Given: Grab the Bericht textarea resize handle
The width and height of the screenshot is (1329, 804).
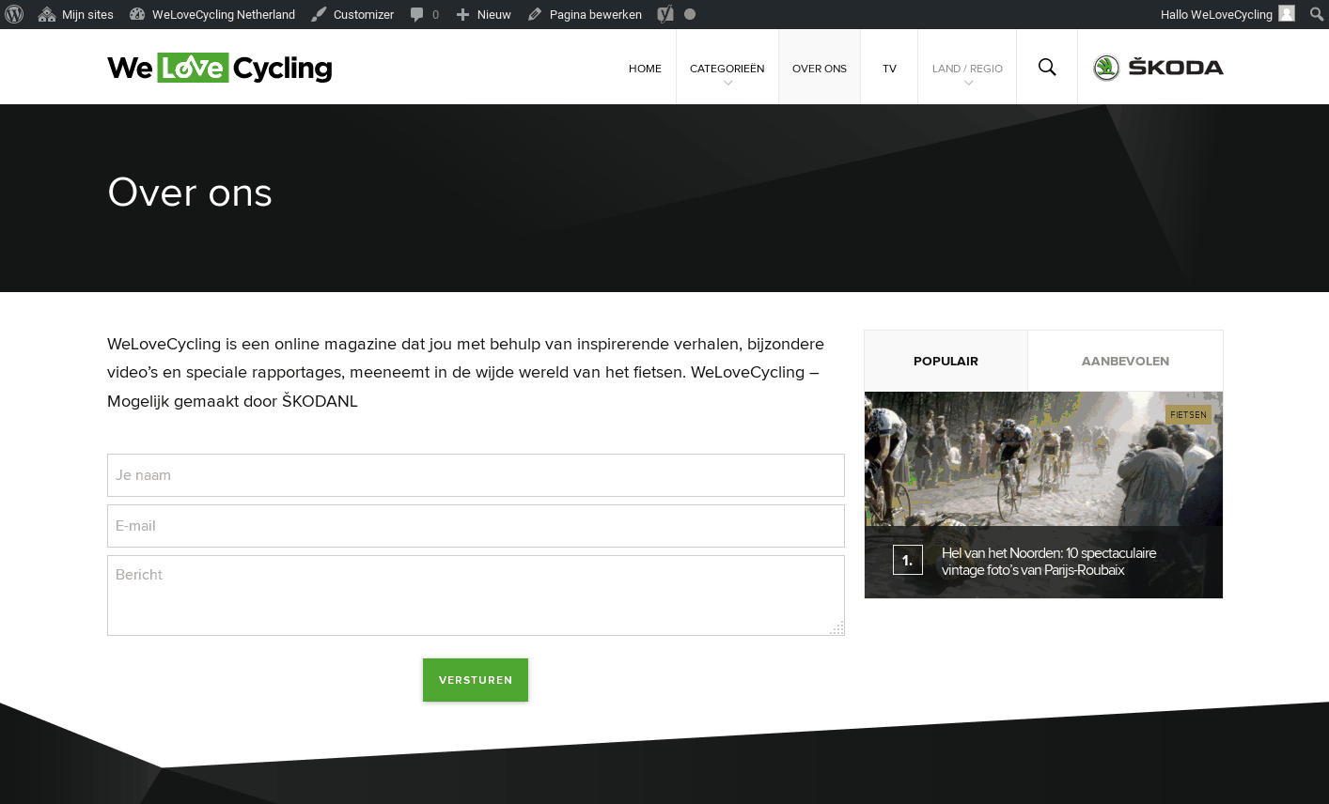Looking at the screenshot, I should pyautogui.click(x=836, y=627).
